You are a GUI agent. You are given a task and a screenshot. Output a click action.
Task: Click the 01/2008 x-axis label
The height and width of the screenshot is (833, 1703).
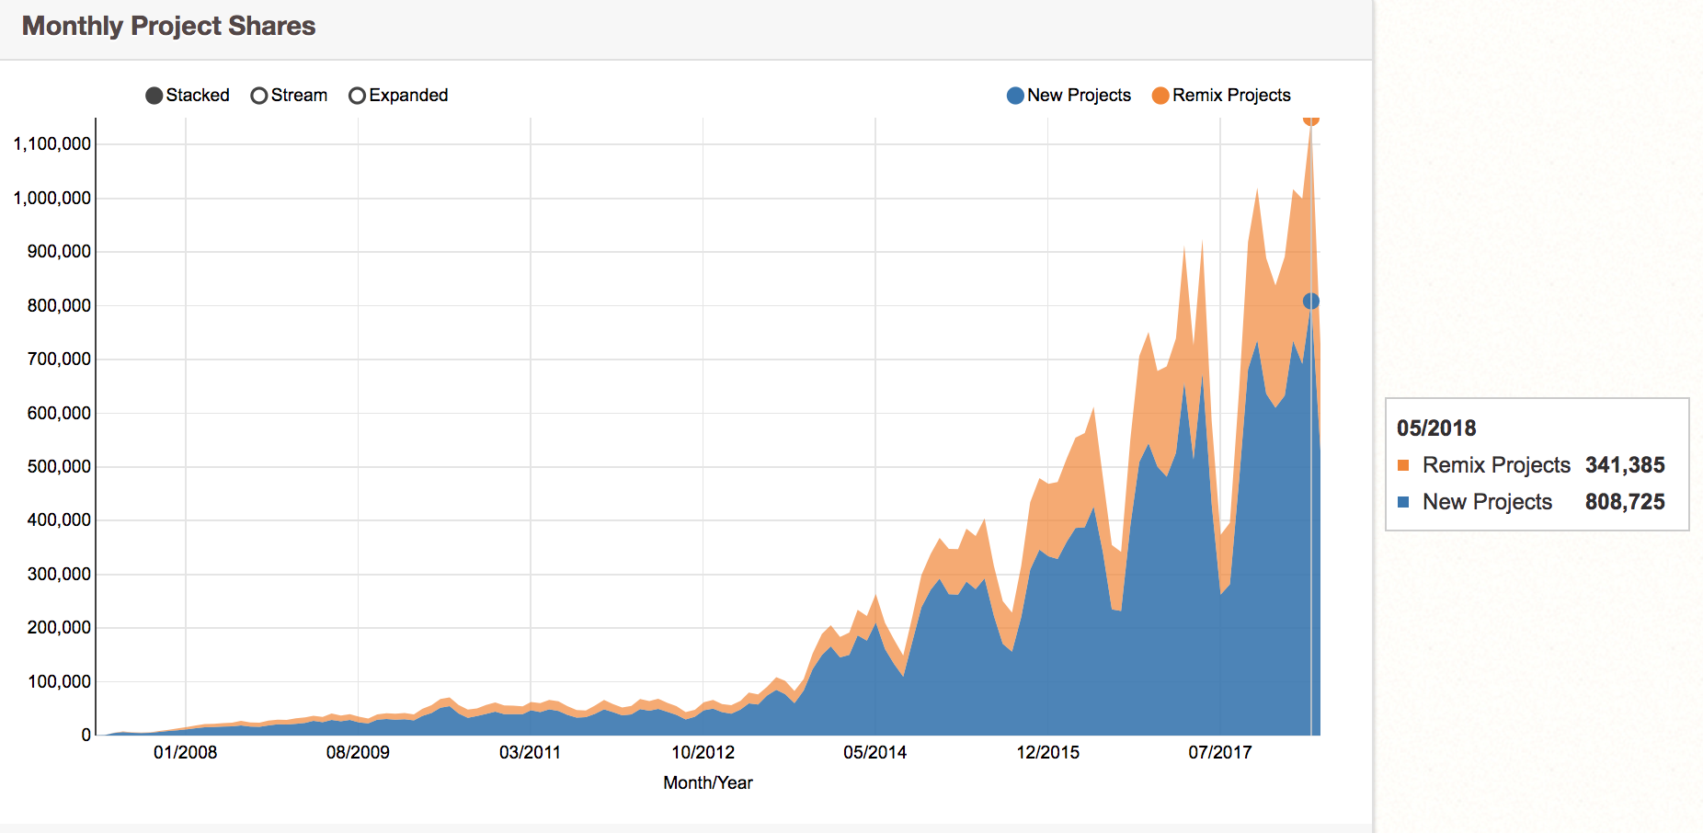[185, 752]
